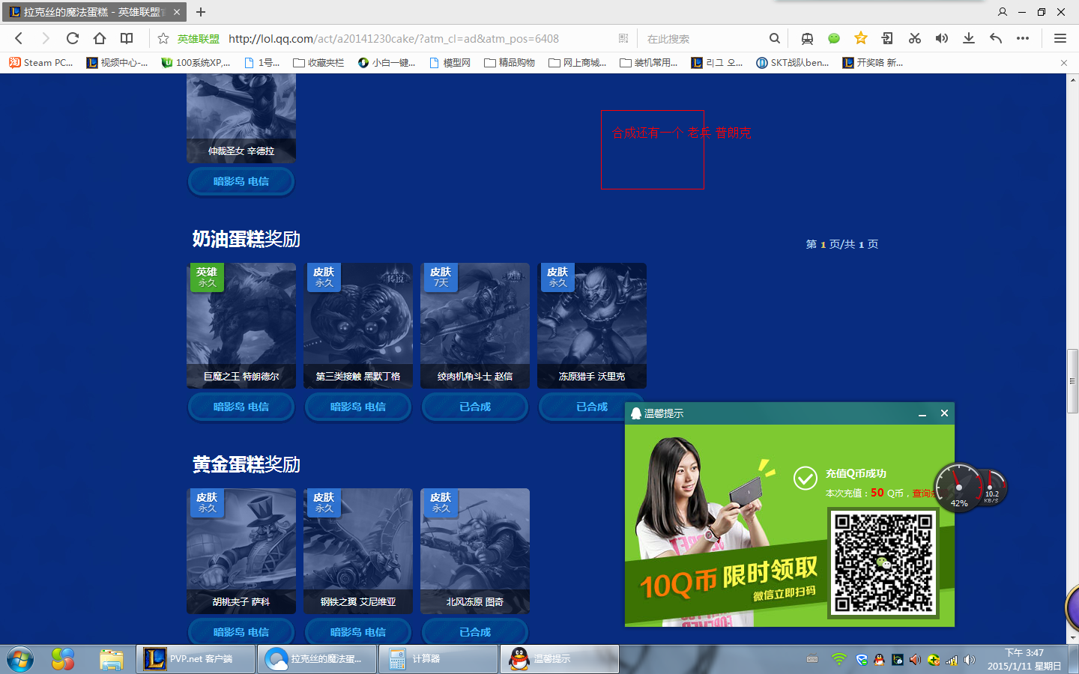Image resolution: width=1079 pixels, height=674 pixels.
Task: Click 暗影岛 电信 under 钢铁之翼 艾尼维亚
Action: click(x=357, y=632)
